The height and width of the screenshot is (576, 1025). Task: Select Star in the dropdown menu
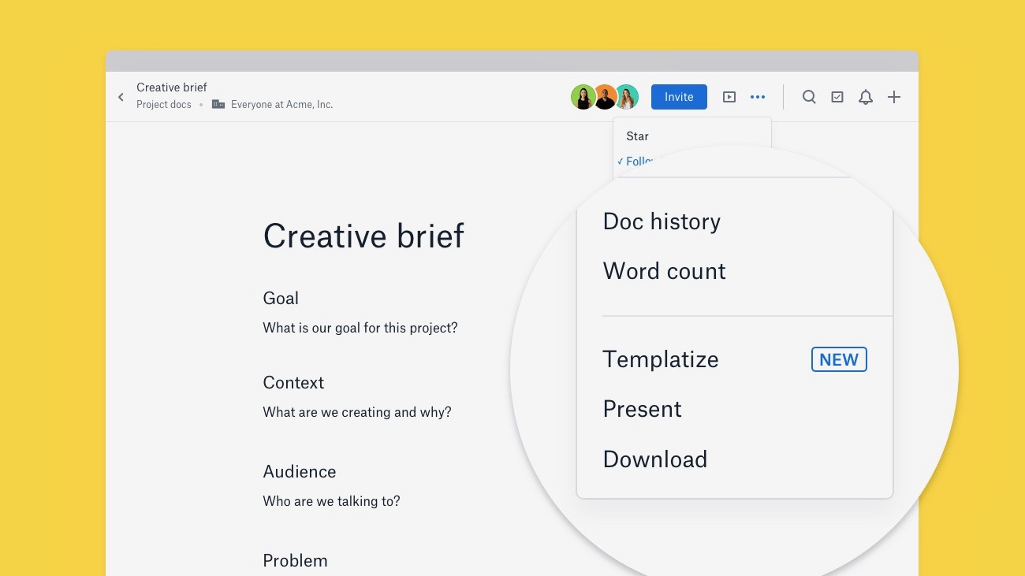[x=637, y=136]
